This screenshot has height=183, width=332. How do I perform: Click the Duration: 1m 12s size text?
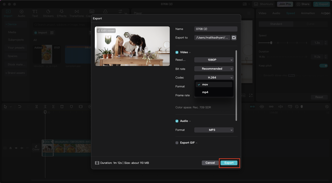(x=125, y=163)
